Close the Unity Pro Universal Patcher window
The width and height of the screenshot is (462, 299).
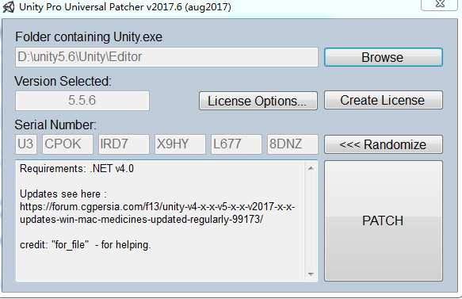tap(440, 4)
